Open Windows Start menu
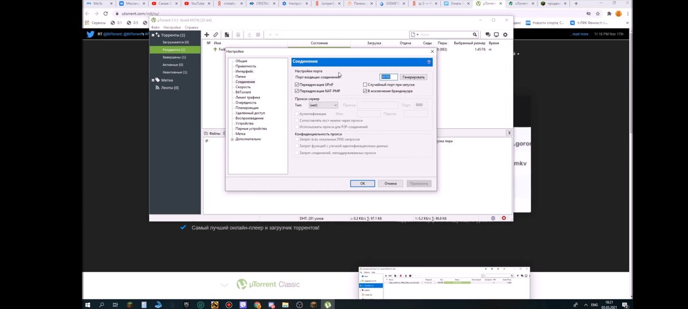This screenshot has height=309, width=688. 89,305
